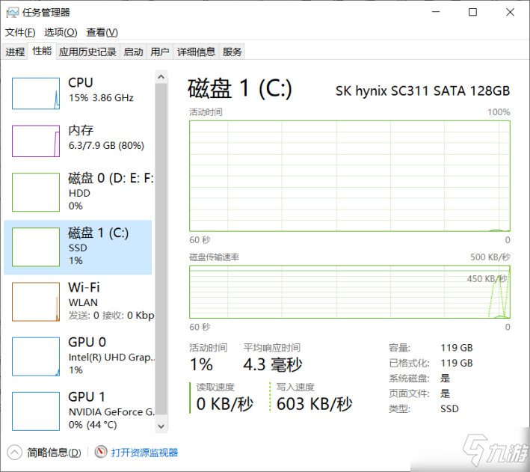The height and width of the screenshot is (472, 530).
Task: Open the 查看(V) menu
Action: point(102,32)
